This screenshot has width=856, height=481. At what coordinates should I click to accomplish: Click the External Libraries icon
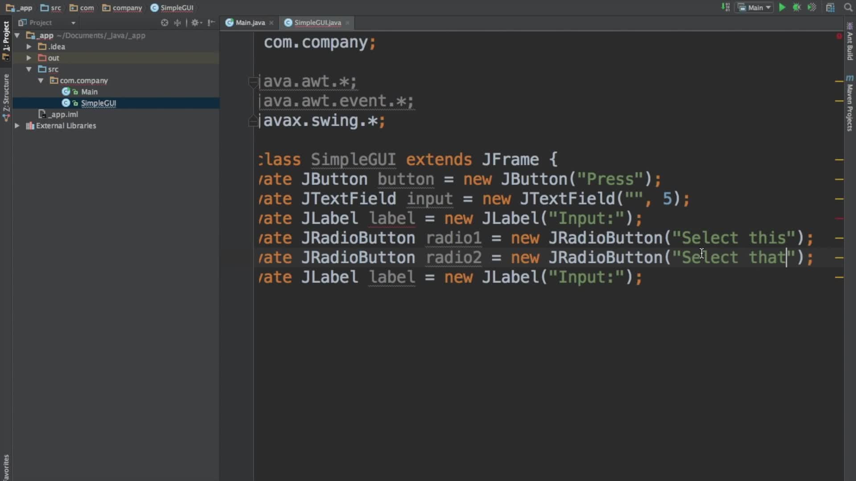(x=30, y=126)
